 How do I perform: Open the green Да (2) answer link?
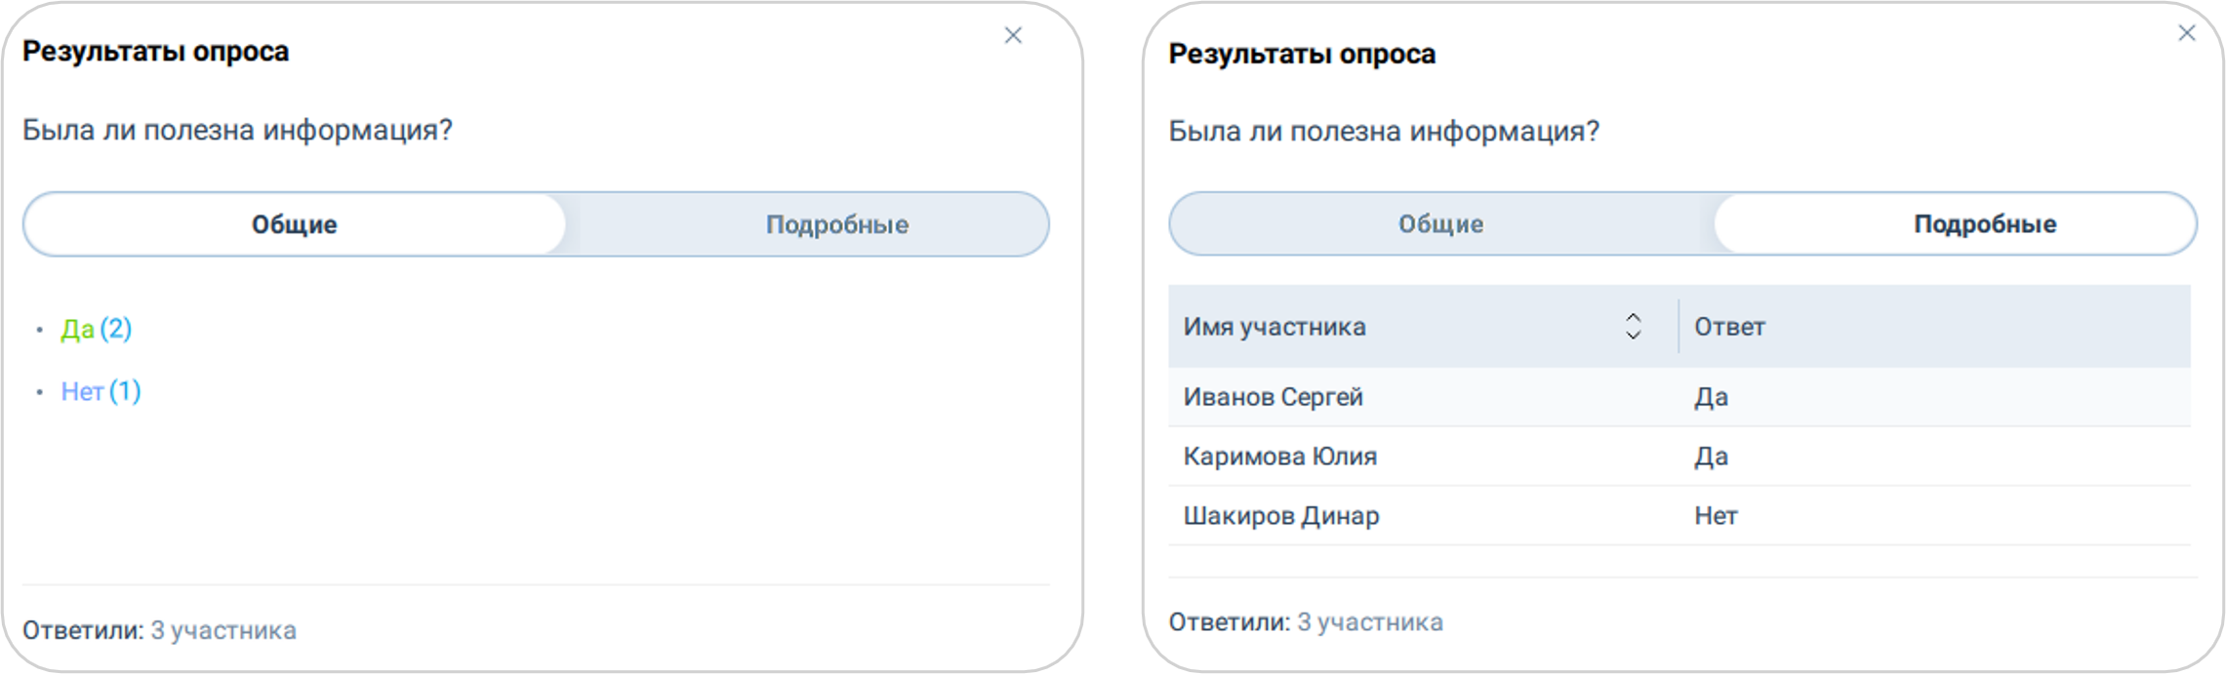(x=96, y=329)
